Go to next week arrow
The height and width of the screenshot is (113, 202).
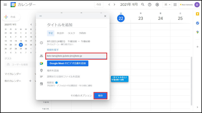click(115, 5)
